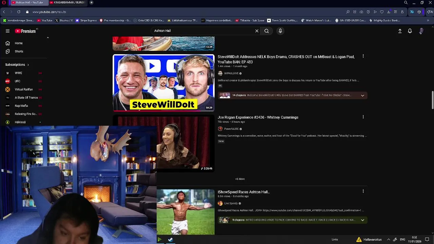Open the Opera AI button
Image resolution: width=434 pixels, height=244 pixels.
(430, 12)
